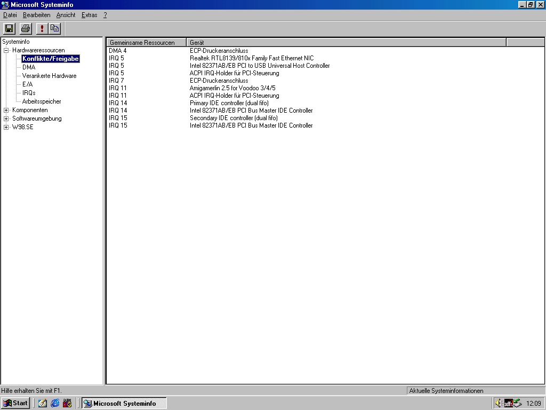The image size is (546, 410).
Task: Select Verankerte Hardware in the tree
Action: pyautogui.click(x=50, y=76)
